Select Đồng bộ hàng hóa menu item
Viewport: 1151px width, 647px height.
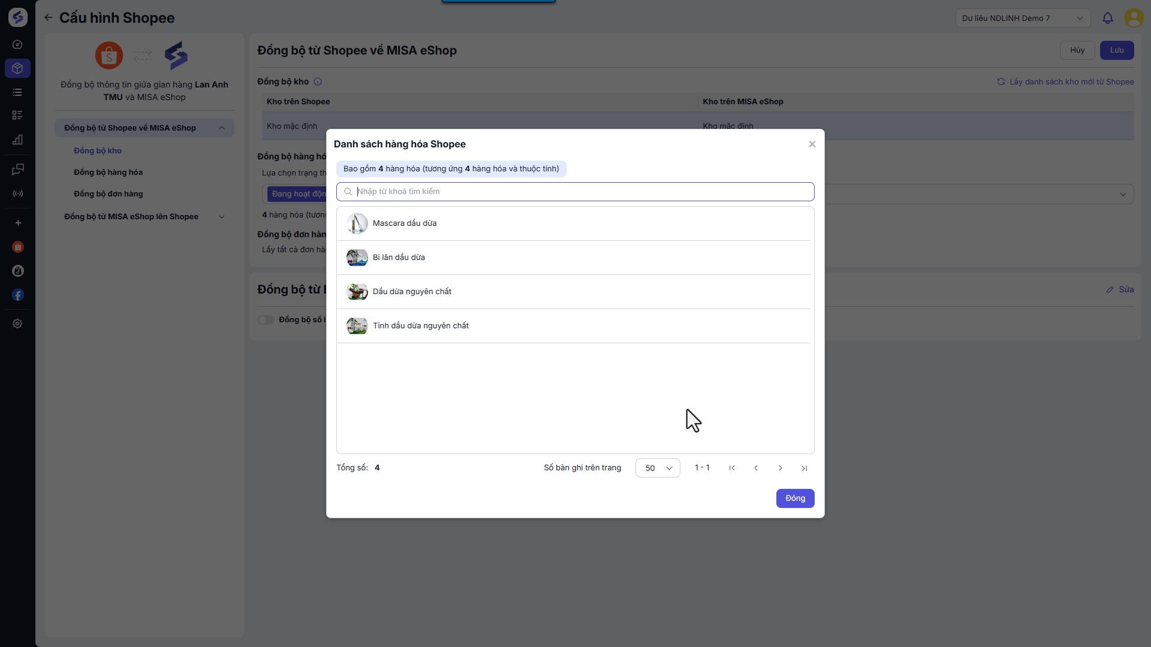(x=108, y=173)
